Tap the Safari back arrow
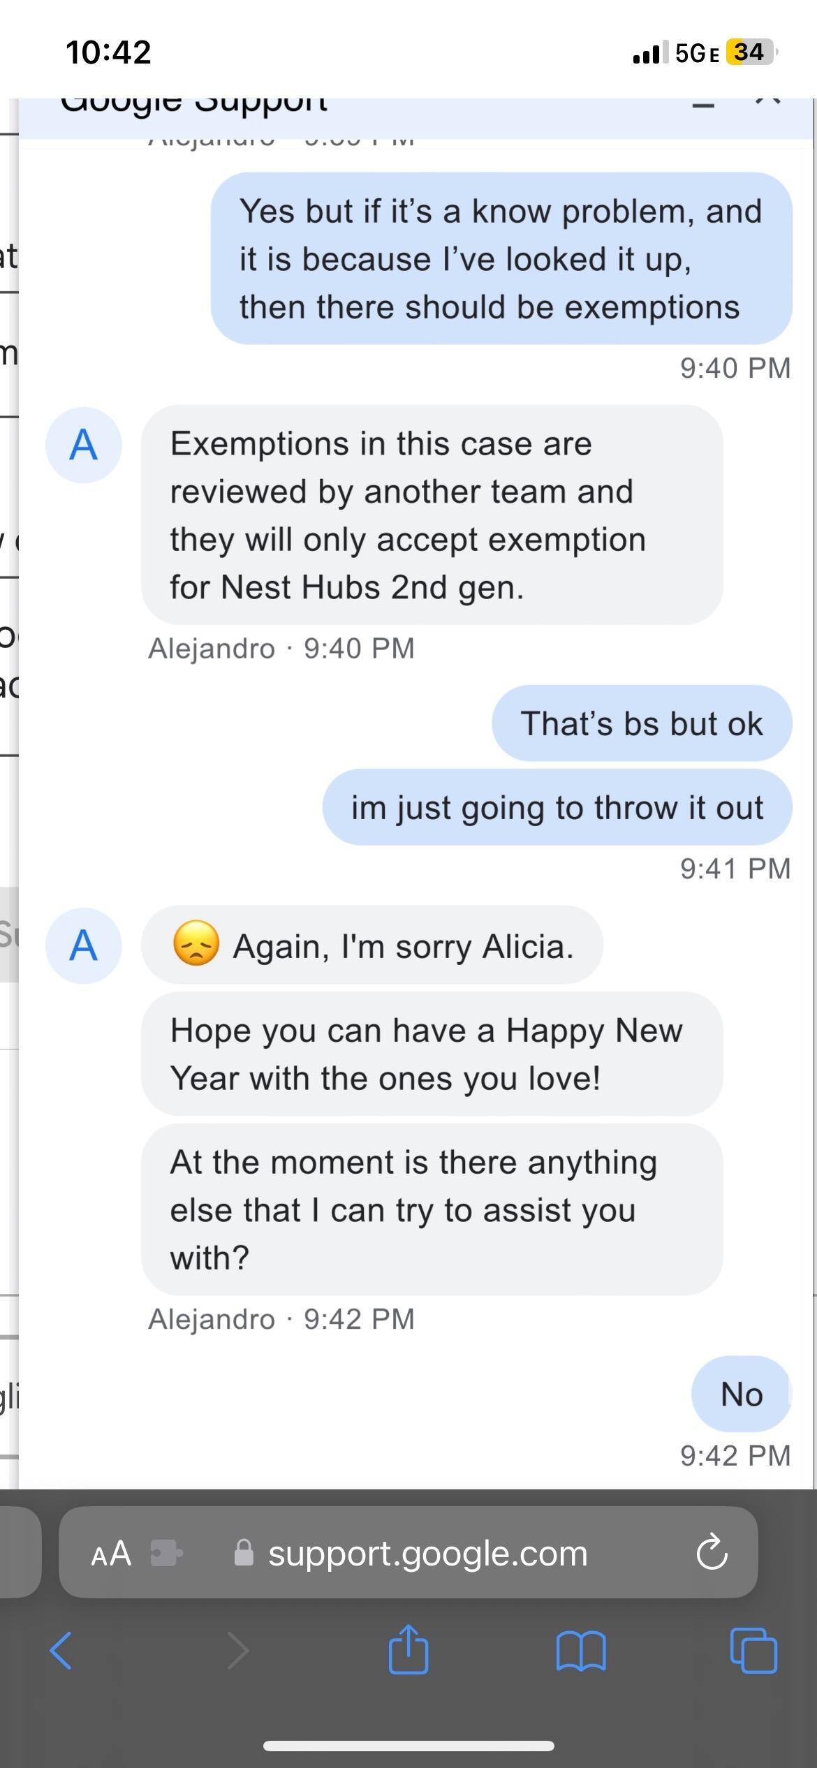 61,1651
